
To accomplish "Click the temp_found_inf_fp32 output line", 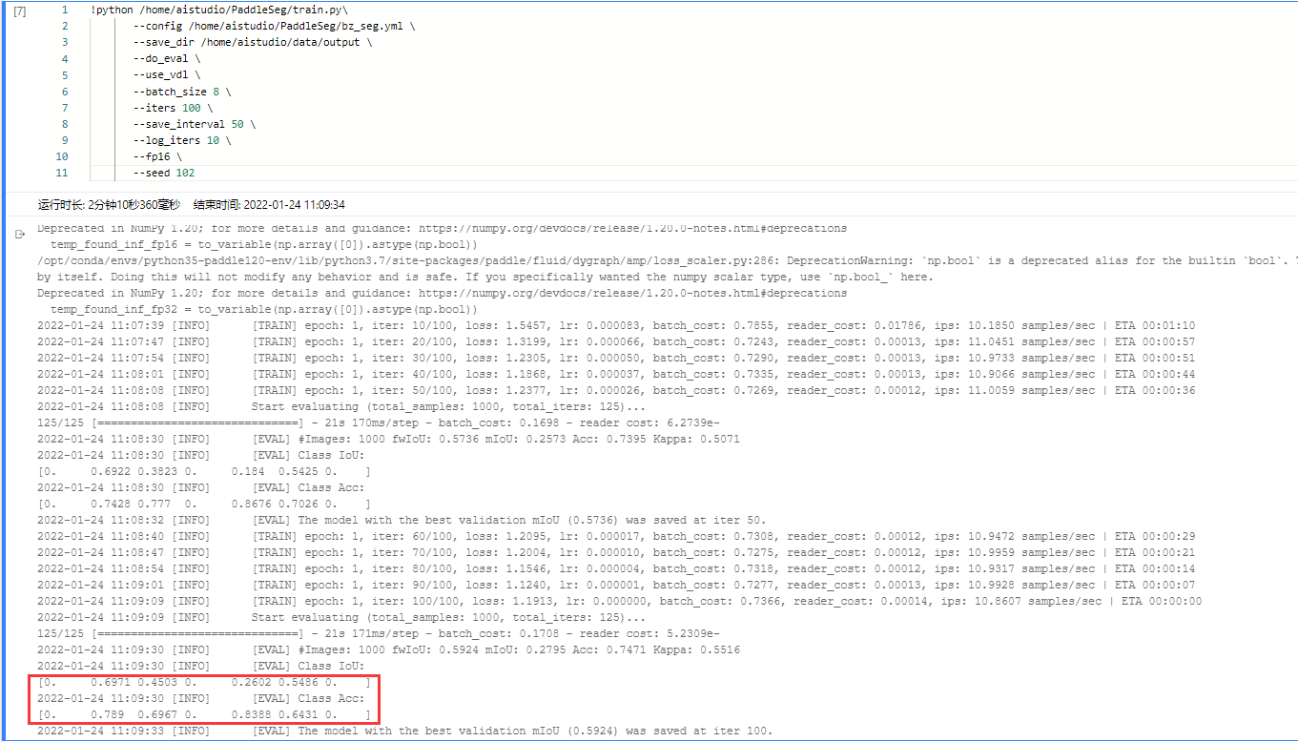I will 264,309.
